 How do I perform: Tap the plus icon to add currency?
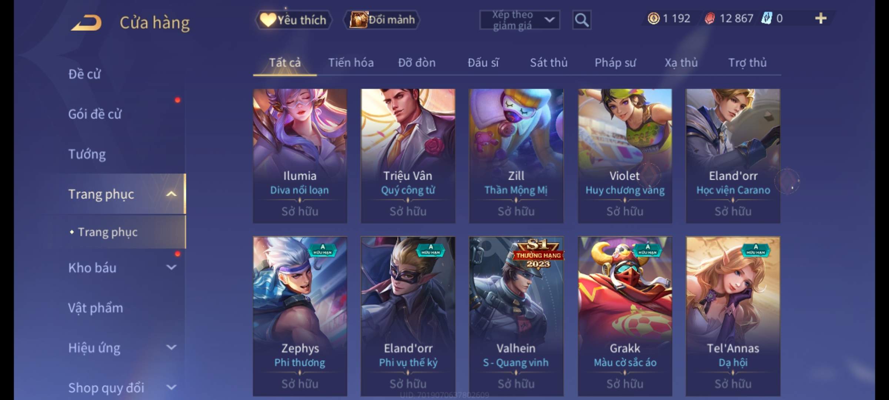coord(821,18)
